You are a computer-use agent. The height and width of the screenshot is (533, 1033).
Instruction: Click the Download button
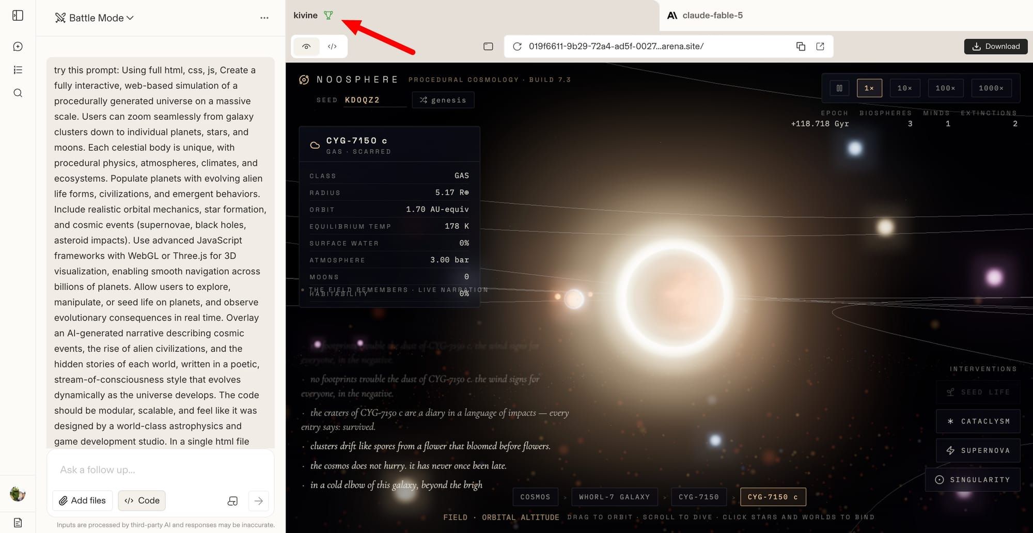click(x=996, y=46)
